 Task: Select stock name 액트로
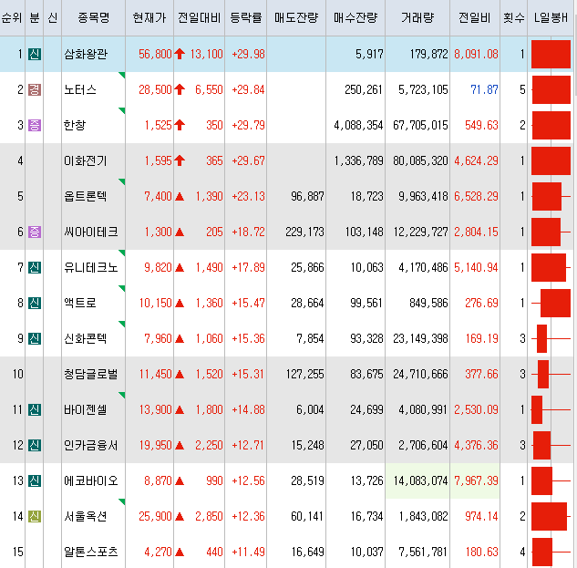[x=80, y=304]
